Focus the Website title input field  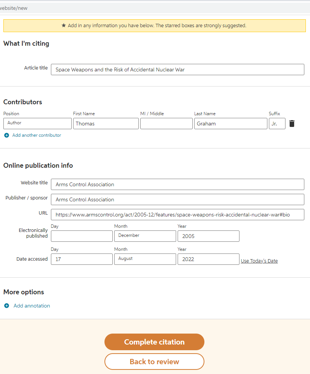(177, 184)
